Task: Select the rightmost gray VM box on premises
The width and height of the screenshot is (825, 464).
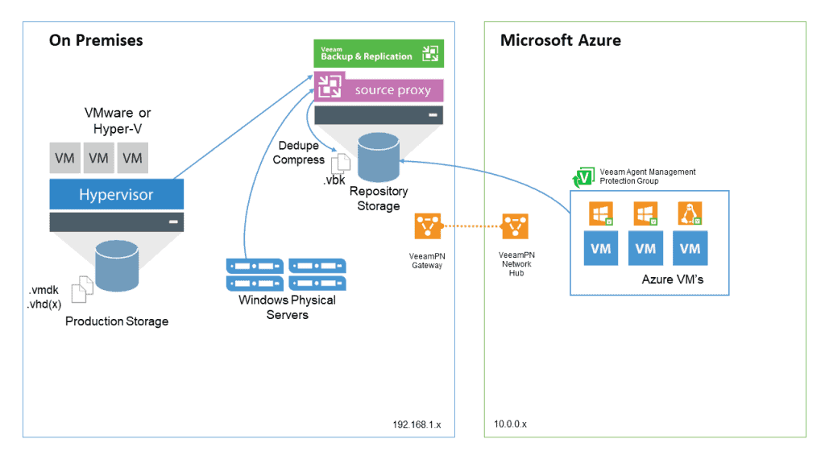Action: click(133, 158)
